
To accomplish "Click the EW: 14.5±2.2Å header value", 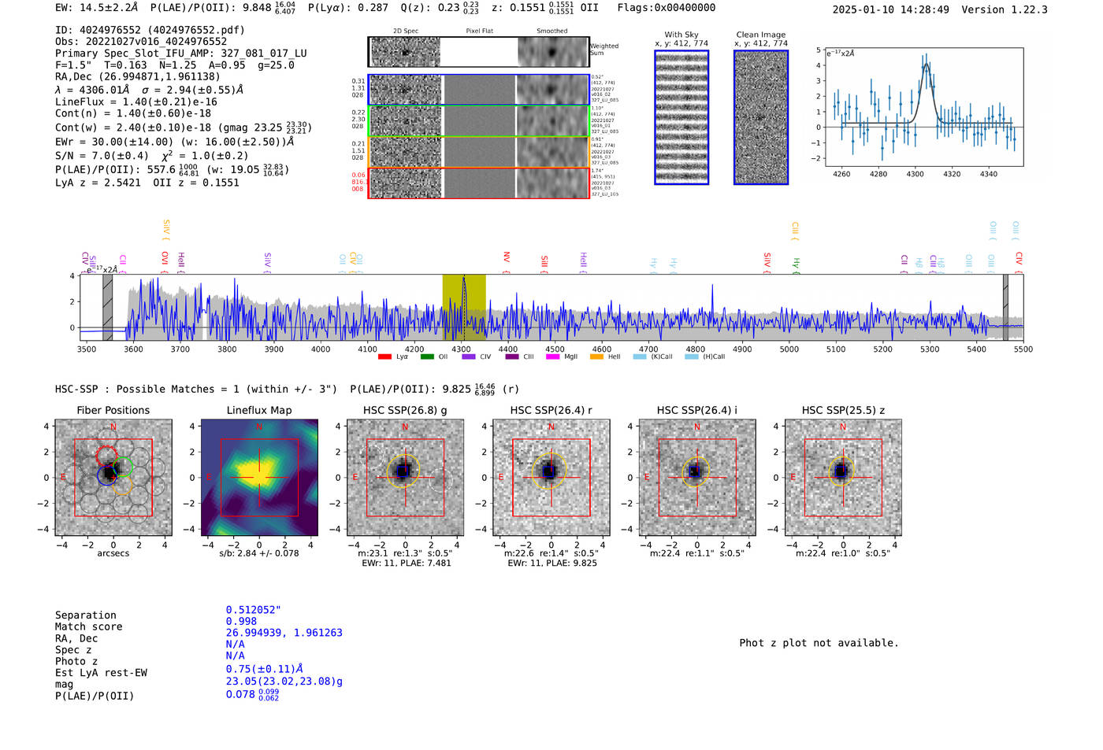I will click(97, 8).
